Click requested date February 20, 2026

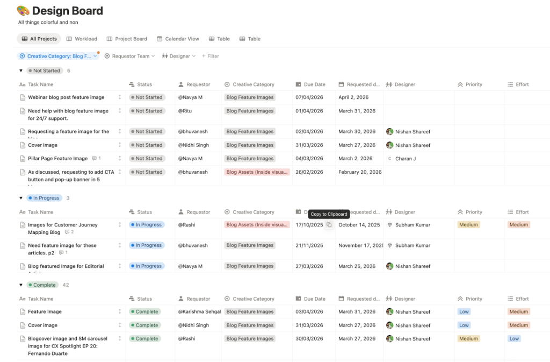click(360, 172)
